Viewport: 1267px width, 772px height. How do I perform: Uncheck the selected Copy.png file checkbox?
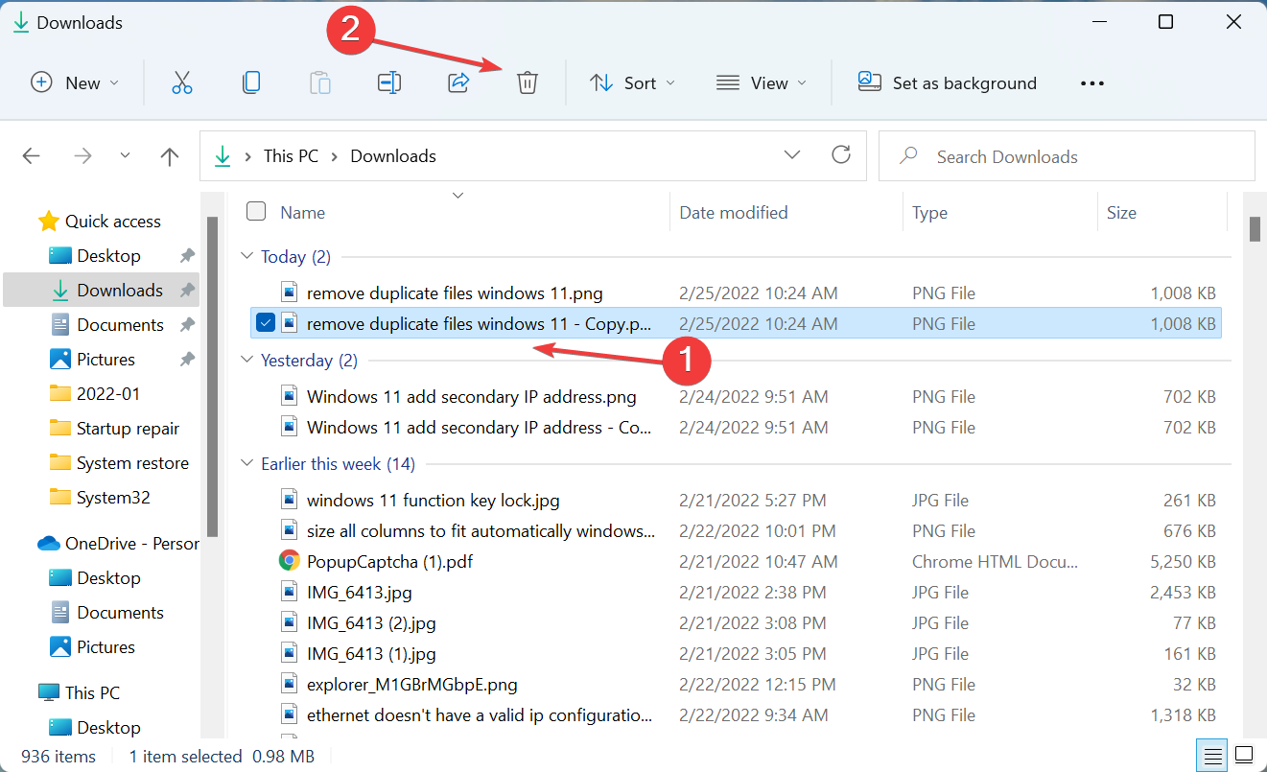point(266,324)
